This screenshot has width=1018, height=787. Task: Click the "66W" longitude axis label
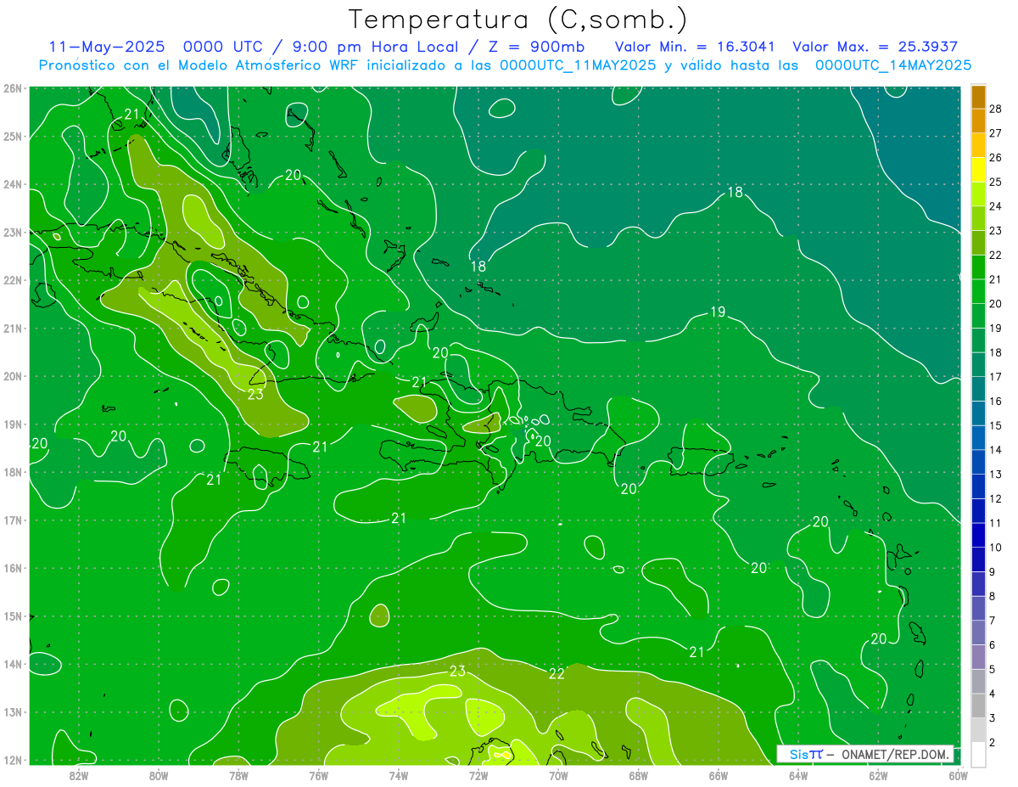[x=719, y=775]
